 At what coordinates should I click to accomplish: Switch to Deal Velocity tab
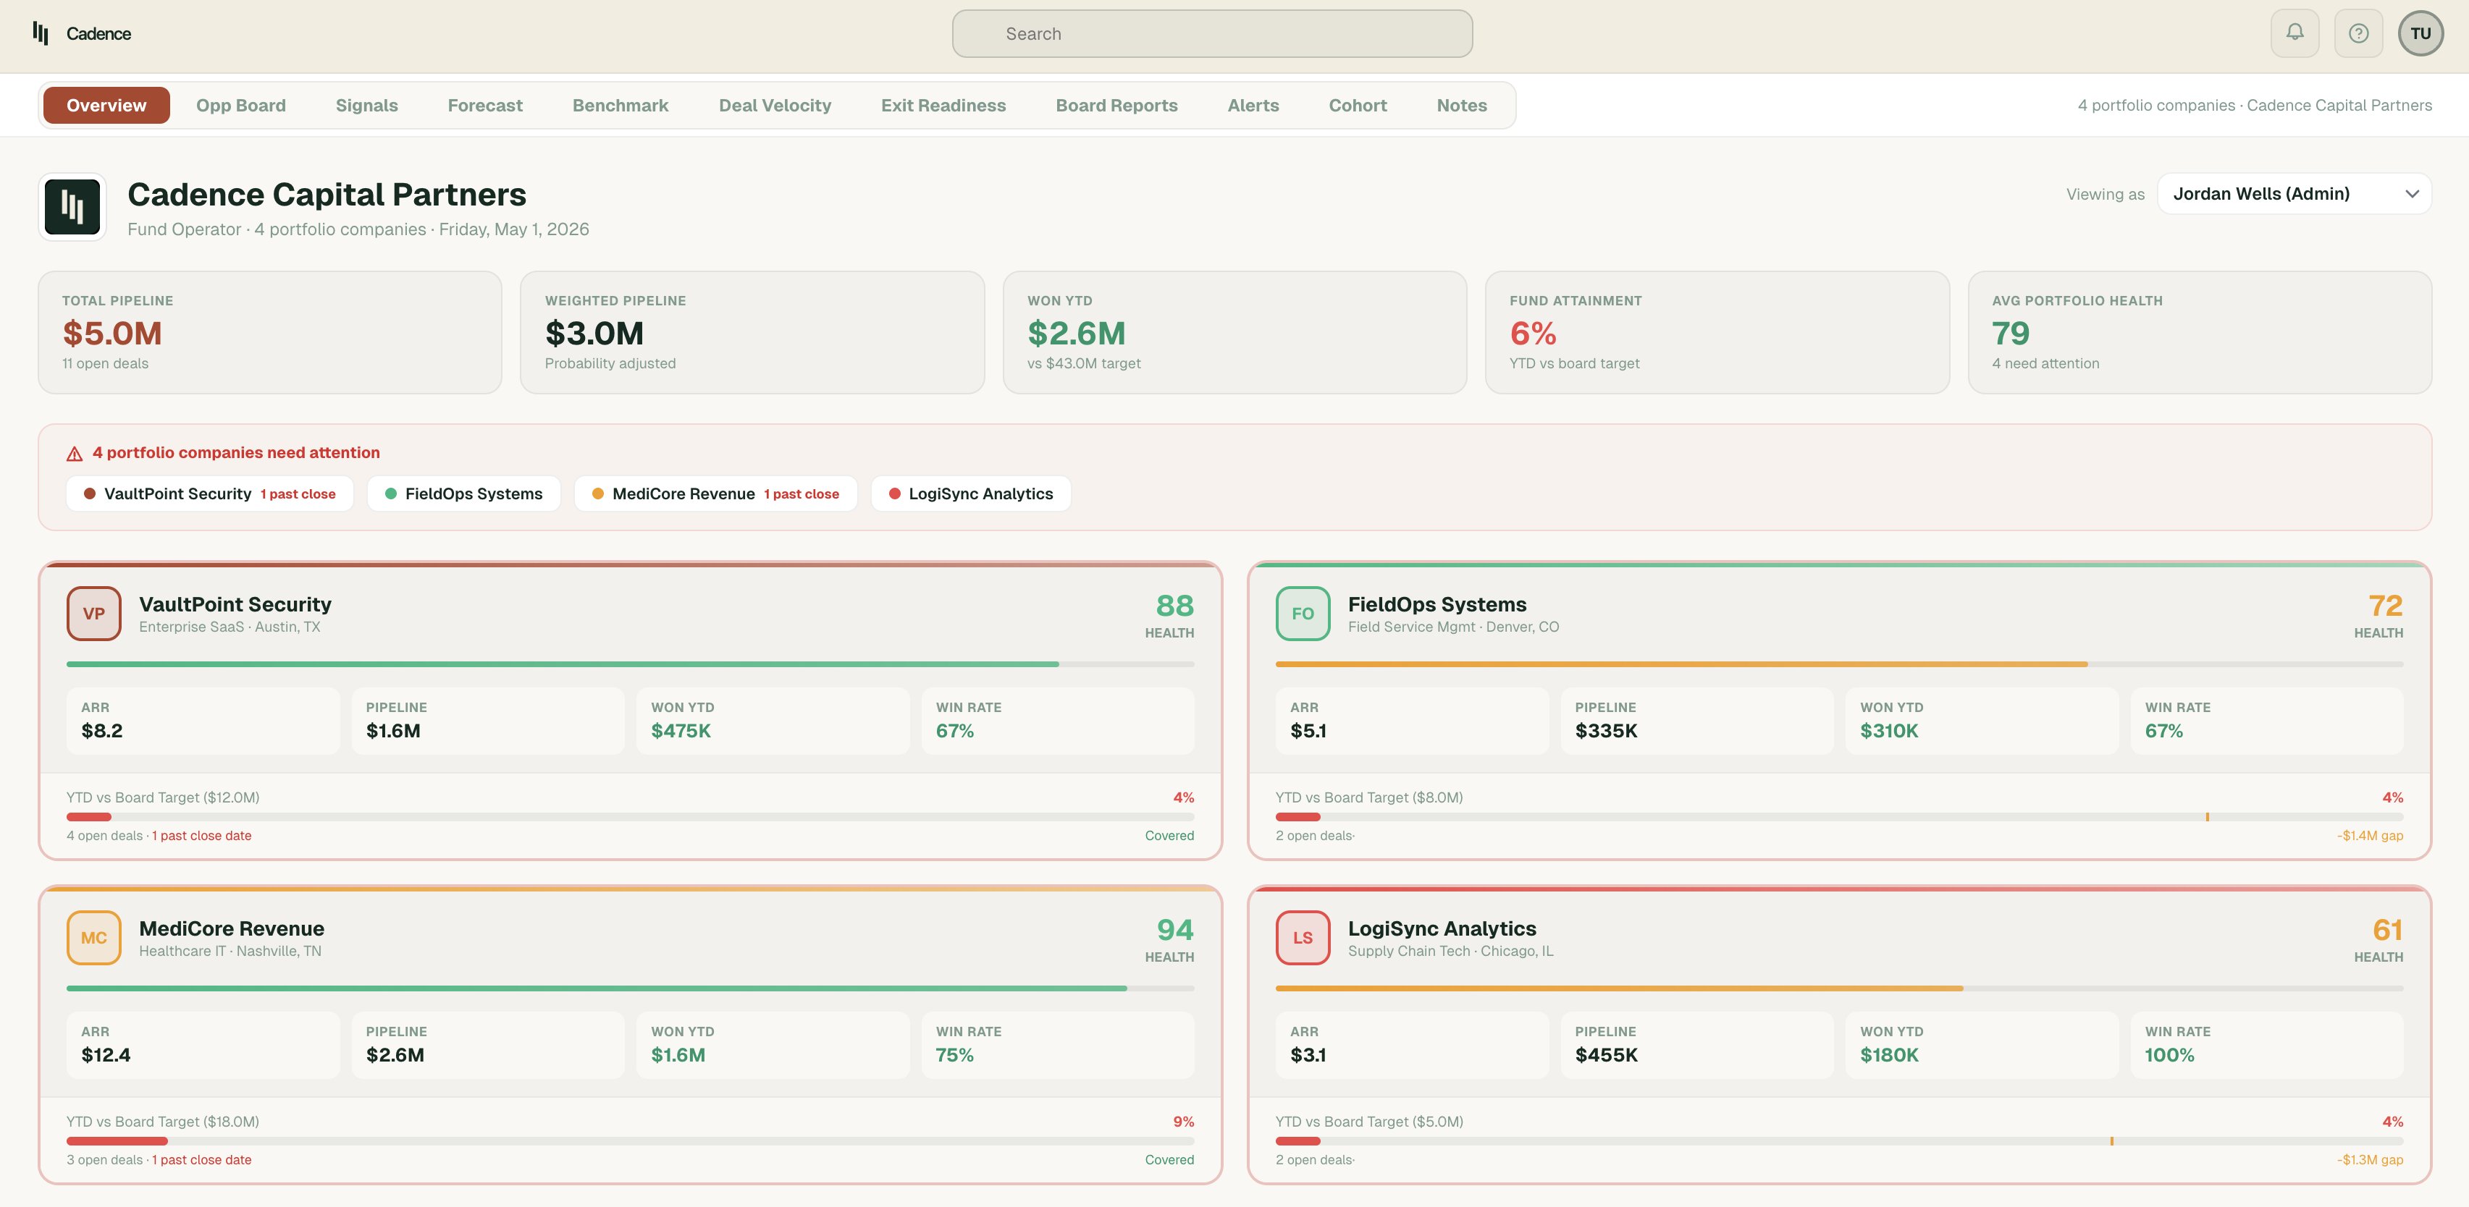775,106
